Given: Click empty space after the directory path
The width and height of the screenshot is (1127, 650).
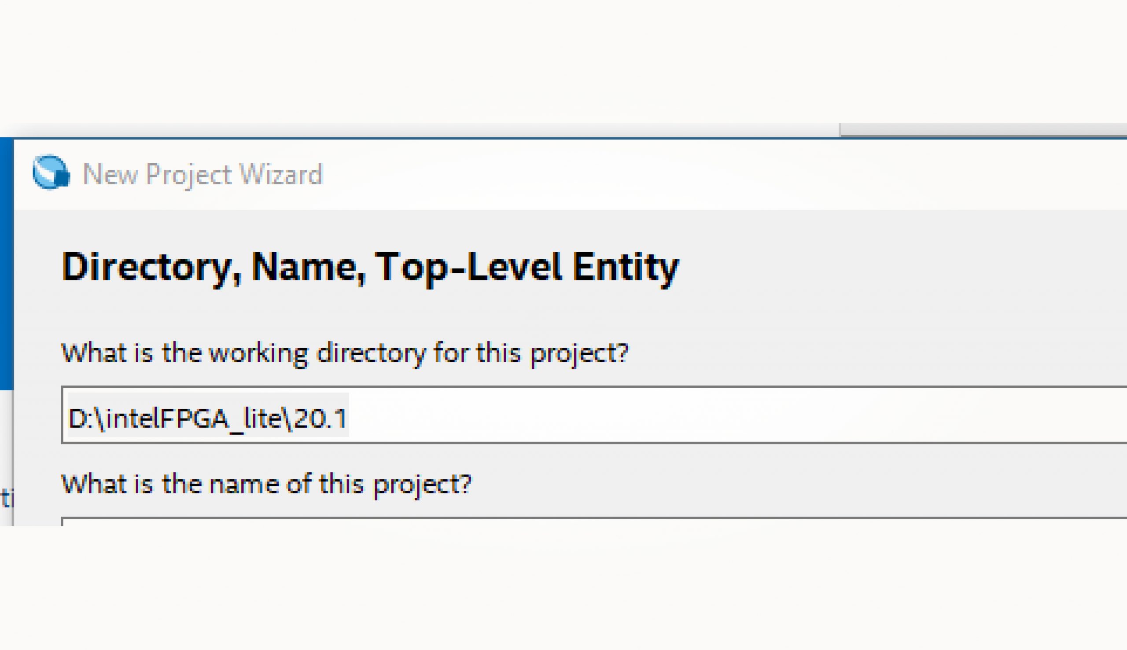Looking at the screenshot, I should click(670, 415).
